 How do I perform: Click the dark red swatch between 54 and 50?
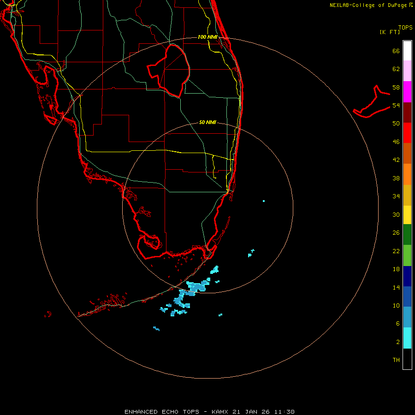(x=407, y=112)
